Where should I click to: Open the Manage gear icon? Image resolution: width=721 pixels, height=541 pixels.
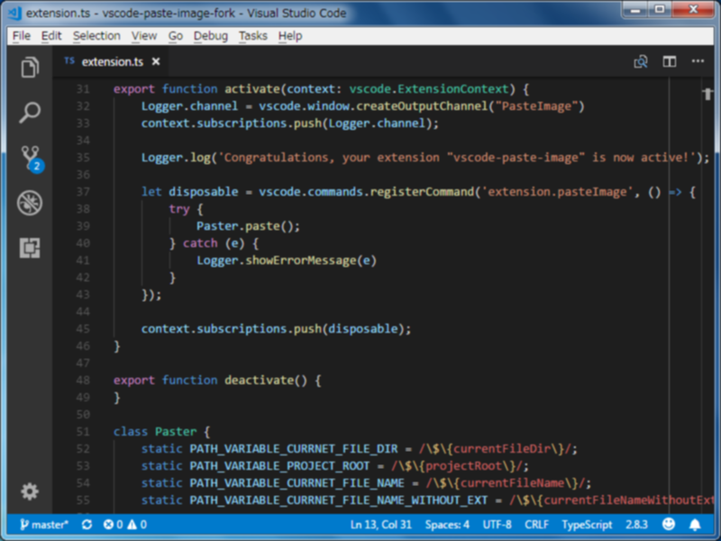click(30, 491)
